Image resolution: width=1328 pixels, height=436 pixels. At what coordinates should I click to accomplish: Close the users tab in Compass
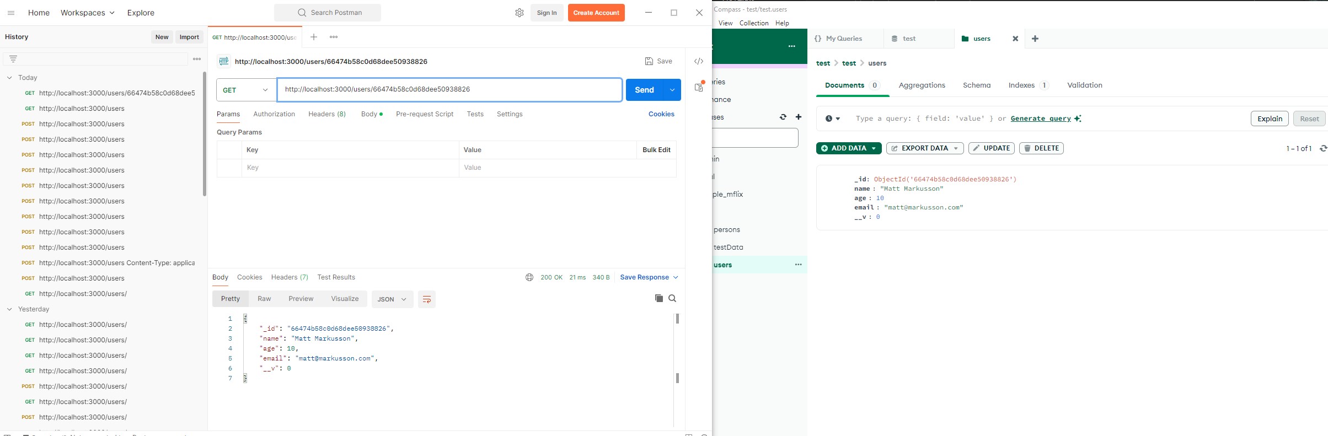click(1015, 39)
